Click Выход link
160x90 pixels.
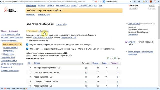(152, 6)
